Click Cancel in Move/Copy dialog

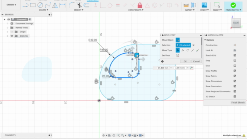coord(196,61)
